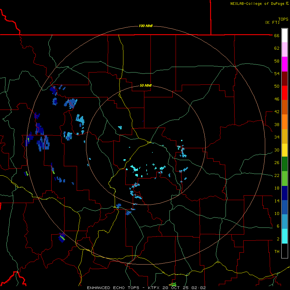Click the black TH threshold swatch
The height and width of the screenshot is (290, 290).
pyautogui.click(x=285, y=251)
